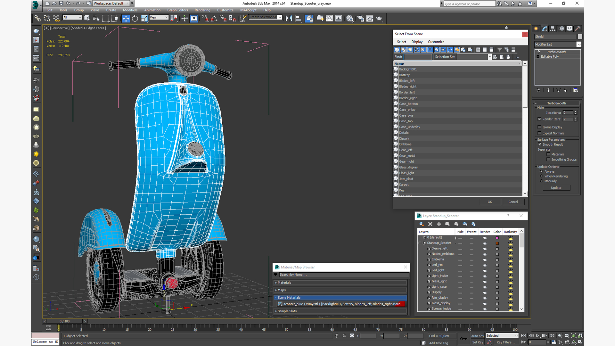Toggle Display Geometry filter in Select From Scene
This screenshot has width=615, height=346.
click(x=397, y=50)
